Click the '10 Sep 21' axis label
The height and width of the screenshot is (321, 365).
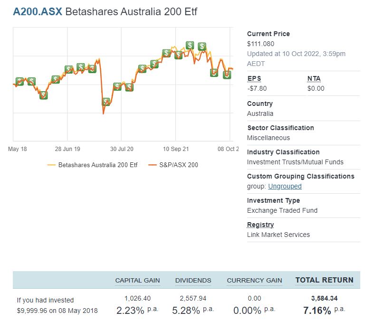(x=176, y=149)
